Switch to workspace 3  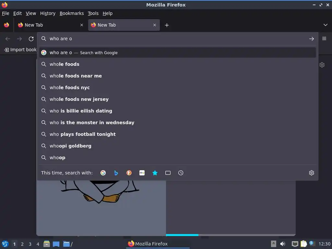(x=30, y=244)
